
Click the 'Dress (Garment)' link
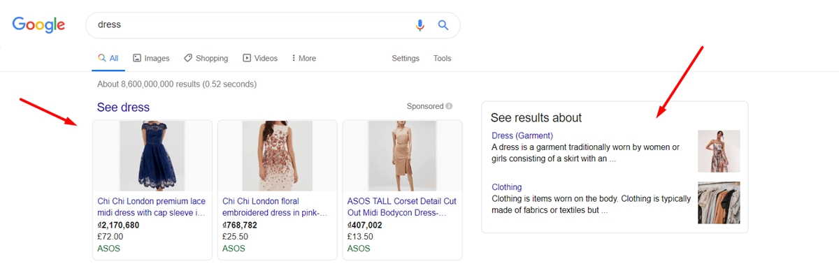point(522,135)
